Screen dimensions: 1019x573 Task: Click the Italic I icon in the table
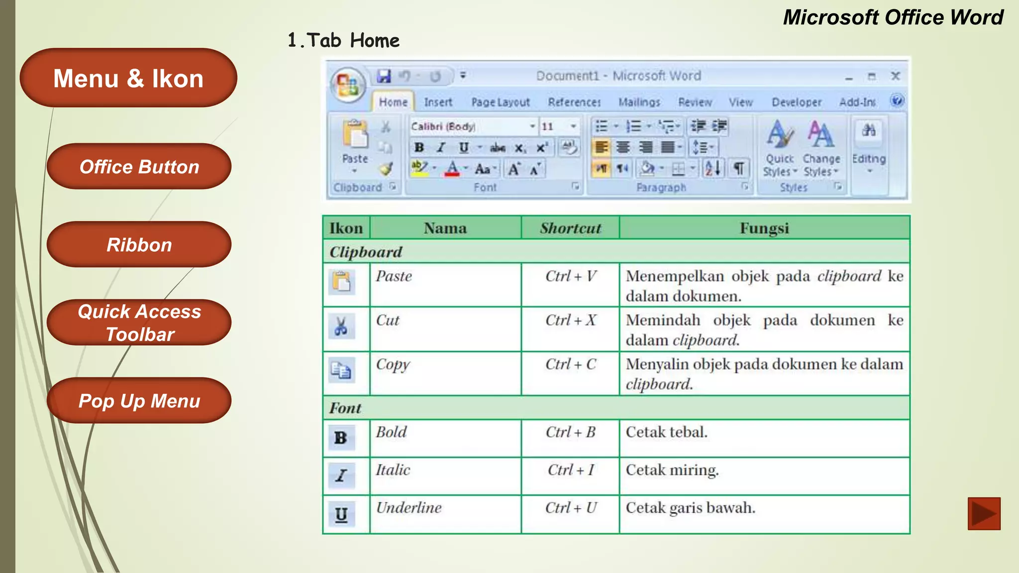pos(341,476)
